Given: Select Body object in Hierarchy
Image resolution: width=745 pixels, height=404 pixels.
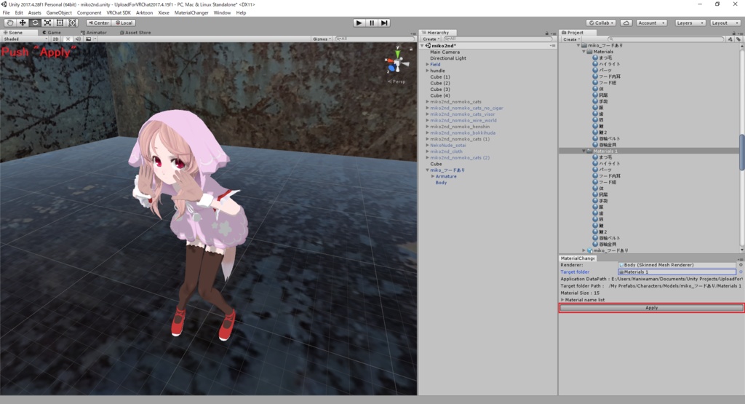Looking at the screenshot, I should (441, 183).
